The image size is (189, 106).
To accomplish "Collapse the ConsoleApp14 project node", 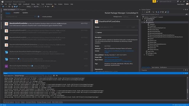I will pos(143,19).
